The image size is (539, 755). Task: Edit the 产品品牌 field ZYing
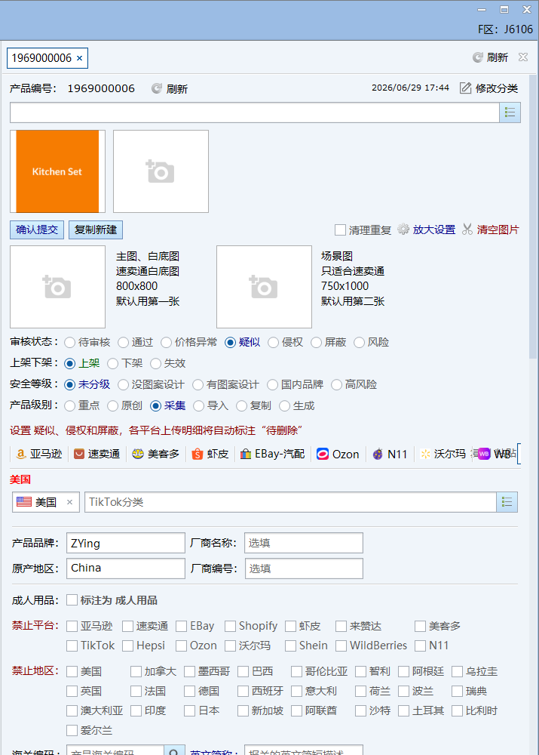[125, 543]
